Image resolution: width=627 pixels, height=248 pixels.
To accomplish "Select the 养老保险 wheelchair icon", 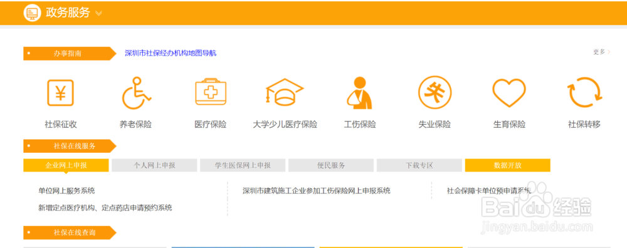I will 136,93.
